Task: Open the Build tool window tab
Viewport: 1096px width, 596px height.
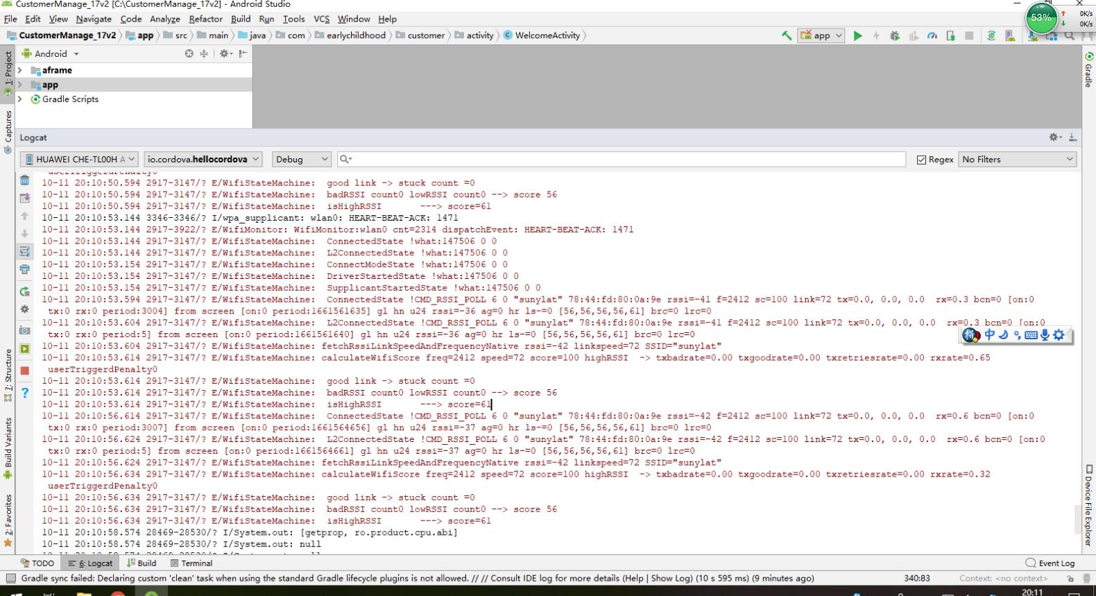Action: pos(142,563)
